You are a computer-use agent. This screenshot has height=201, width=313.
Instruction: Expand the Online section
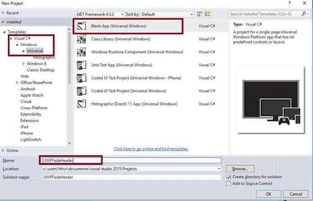(3, 151)
